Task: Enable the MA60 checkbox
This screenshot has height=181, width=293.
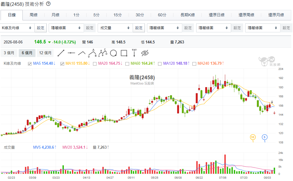Action: (127, 64)
